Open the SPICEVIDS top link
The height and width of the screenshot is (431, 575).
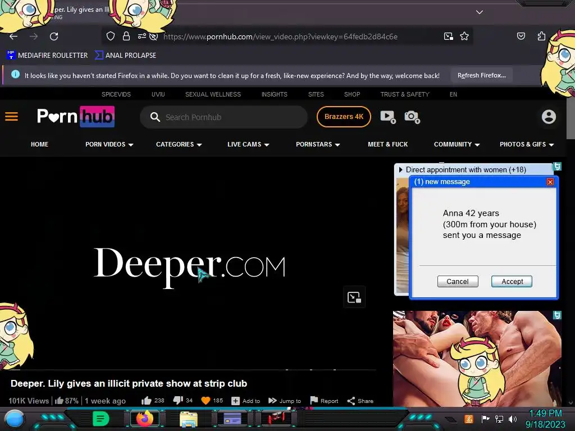point(116,94)
